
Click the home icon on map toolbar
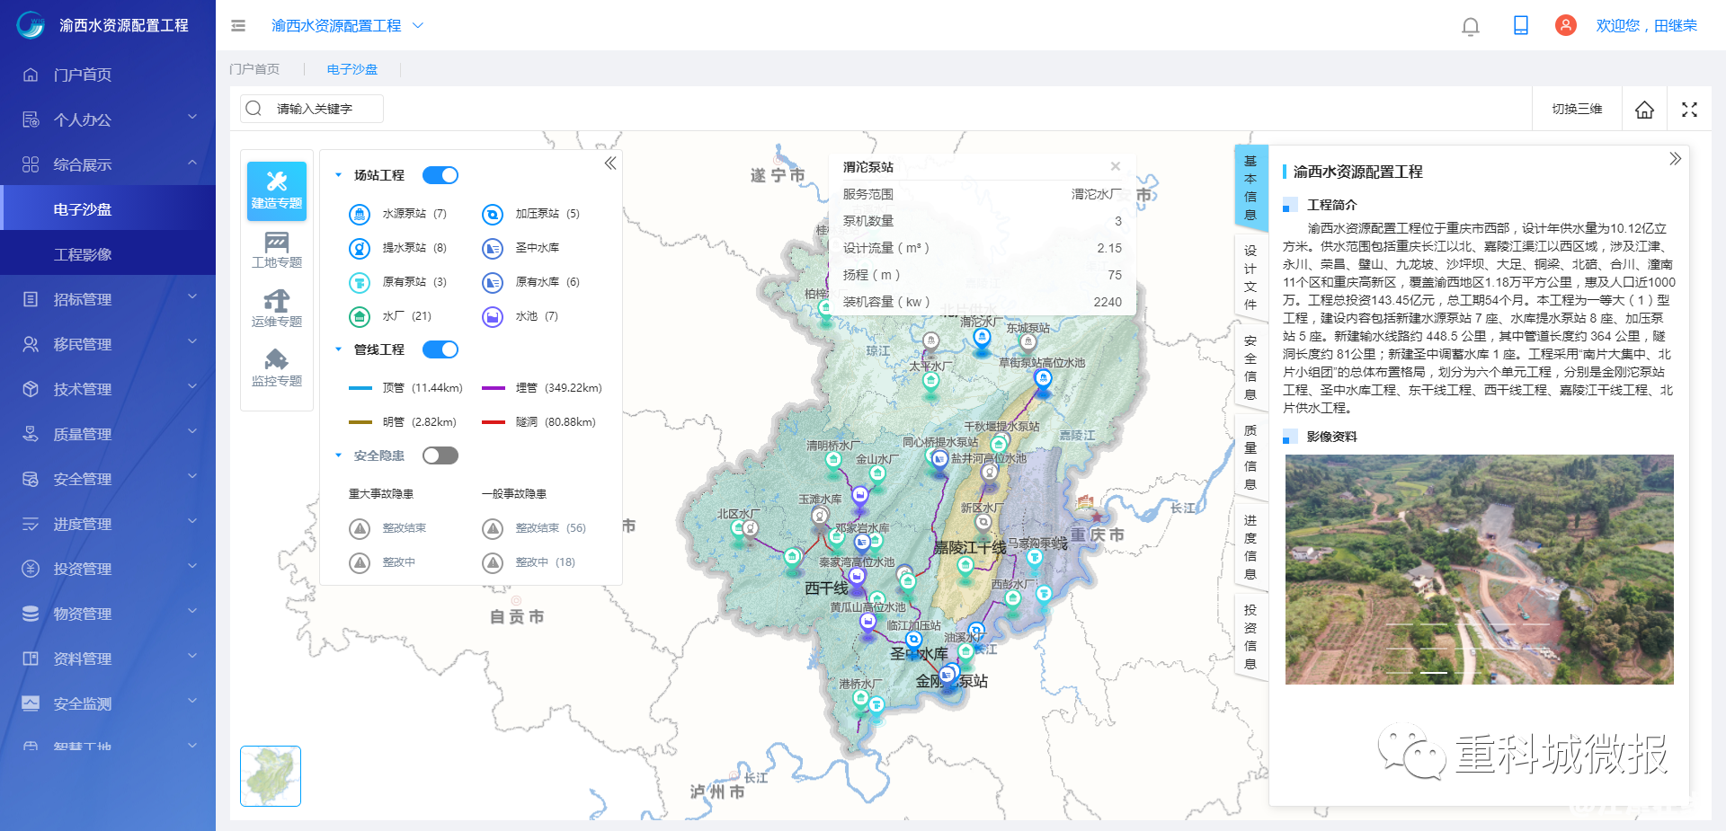coord(1644,110)
